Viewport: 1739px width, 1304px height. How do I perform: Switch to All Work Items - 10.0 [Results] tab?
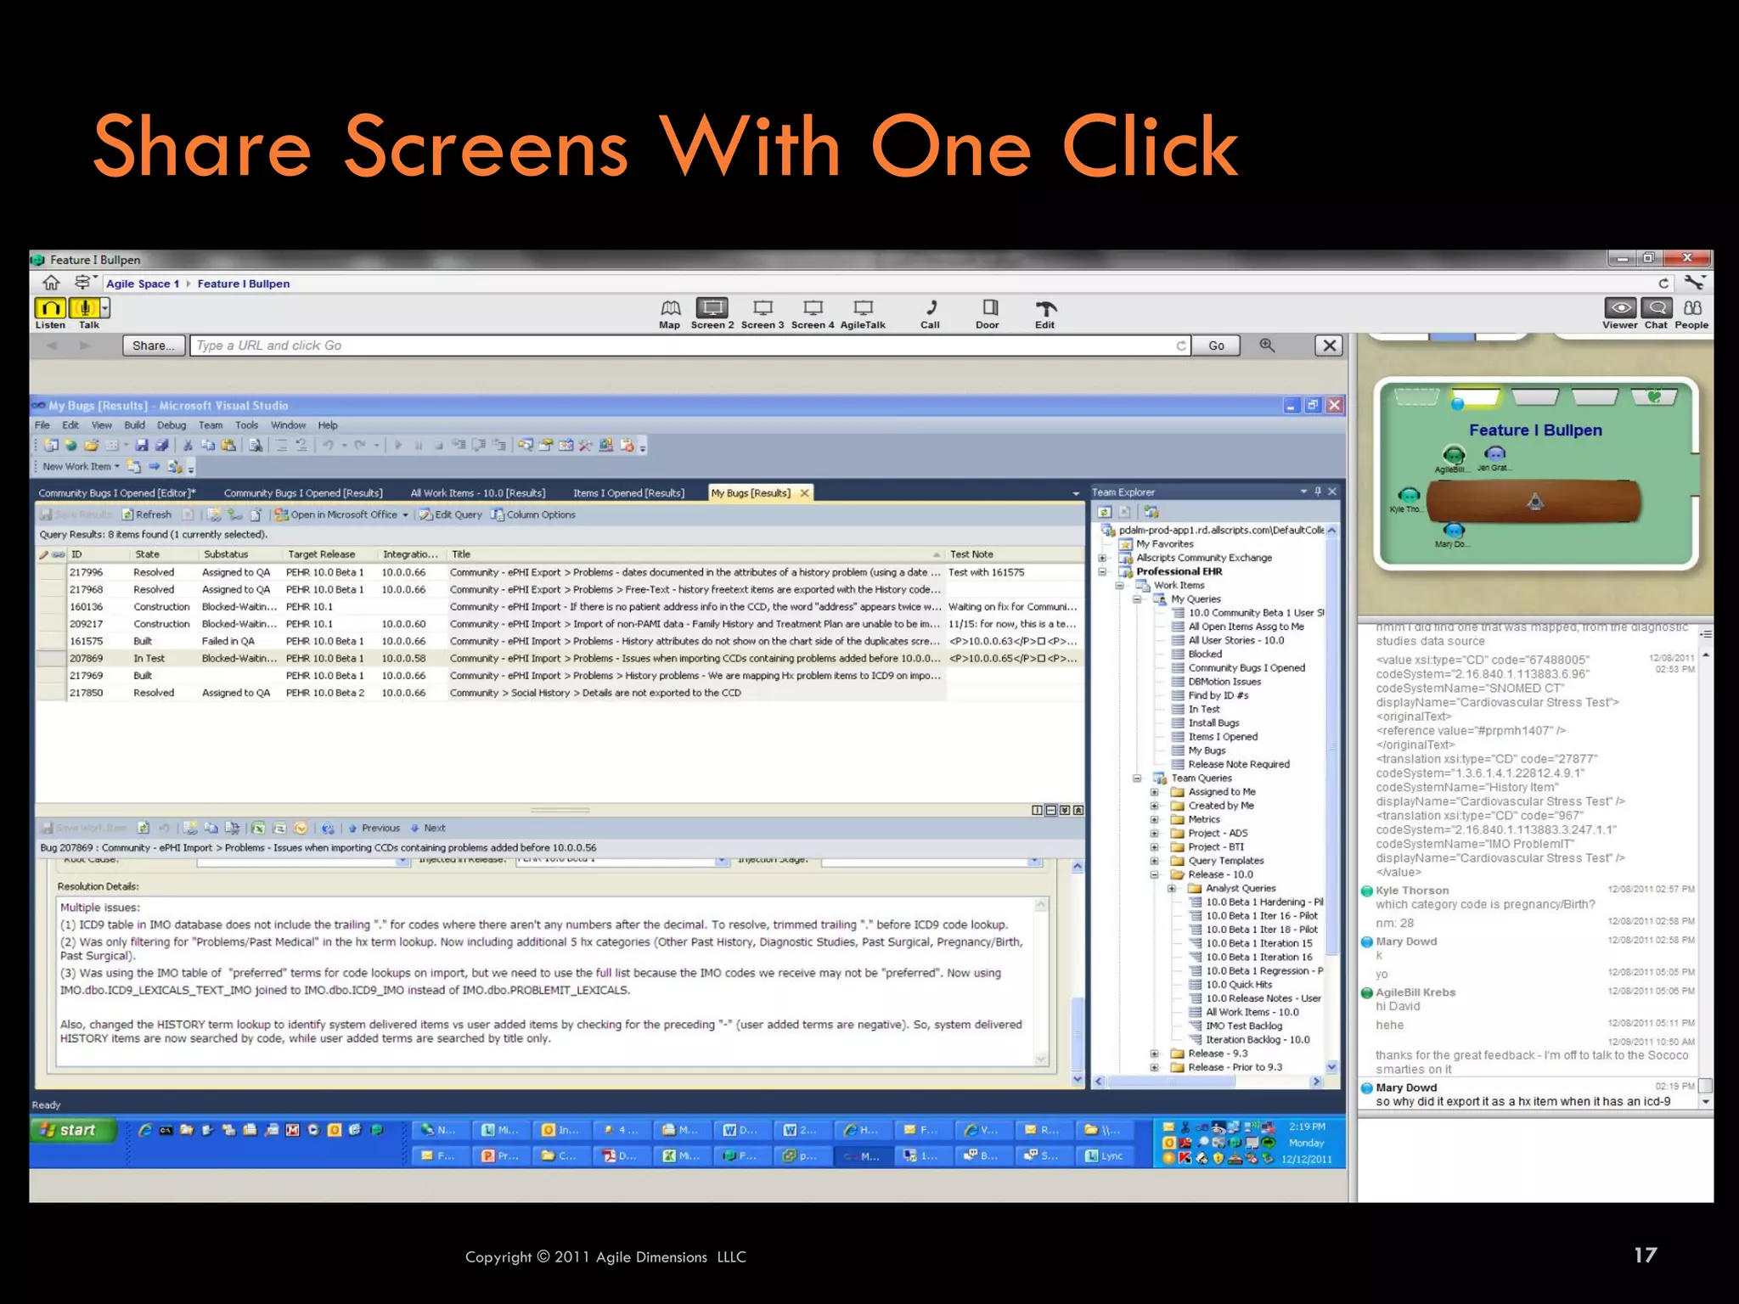click(x=478, y=493)
